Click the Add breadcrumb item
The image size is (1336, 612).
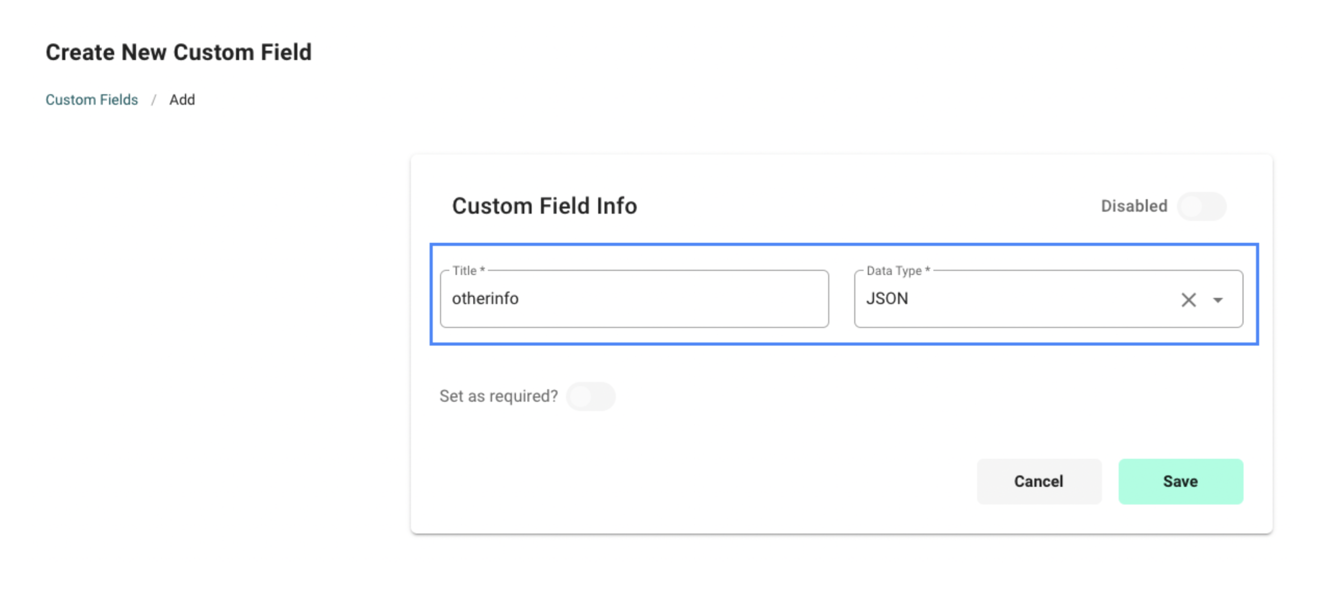(182, 100)
